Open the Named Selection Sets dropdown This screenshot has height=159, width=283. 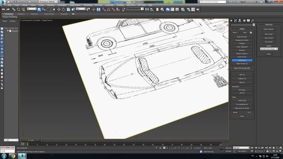135,9
